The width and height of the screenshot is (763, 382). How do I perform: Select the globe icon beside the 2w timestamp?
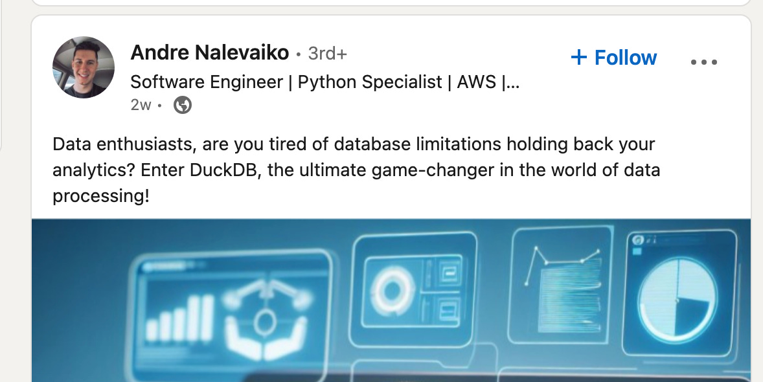[181, 104]
